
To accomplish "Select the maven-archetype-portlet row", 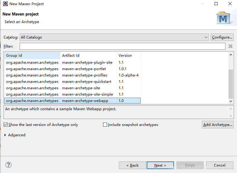I will [72, 69].
